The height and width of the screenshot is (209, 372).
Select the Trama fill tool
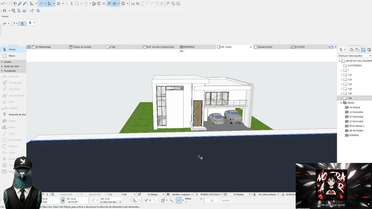(x=13, y=127)
